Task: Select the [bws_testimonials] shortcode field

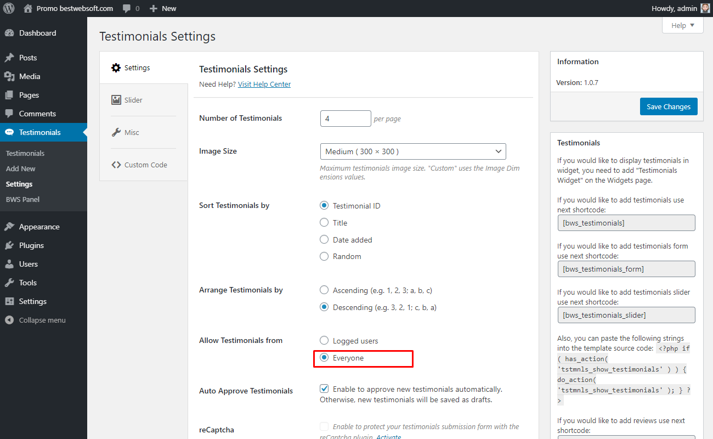Action: 626,223
